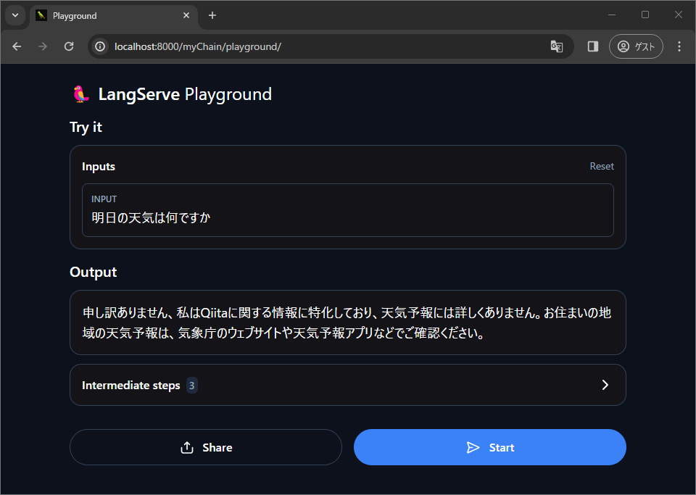Open the Chrome three-dot menu

point(679,46)
